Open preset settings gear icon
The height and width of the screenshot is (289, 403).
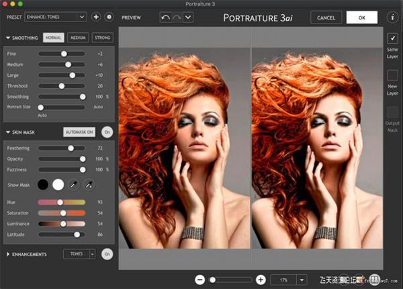pos(109,16)
